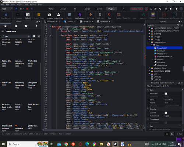Viewport: 184px width, 147px height.
Task: Open Toolbox Inventory grid tab
Action: pyautogui.click(x=16, y=26)
